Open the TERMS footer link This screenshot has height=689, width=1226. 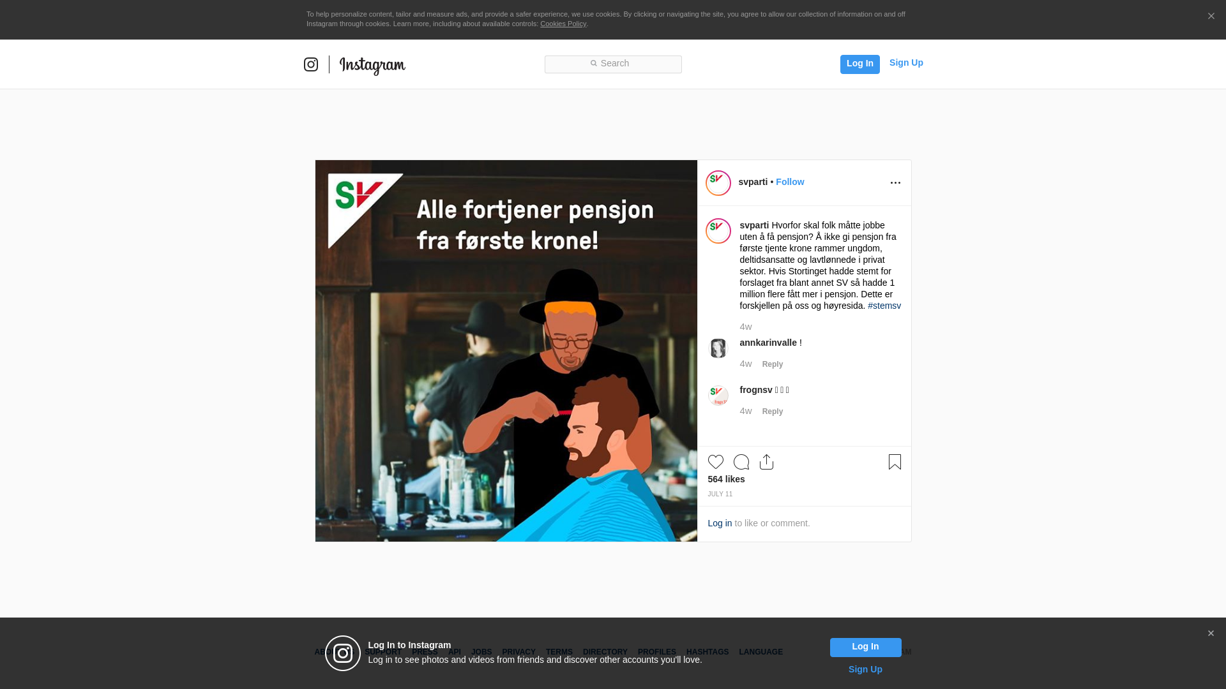pyautogui.click(x=559, y=652)
